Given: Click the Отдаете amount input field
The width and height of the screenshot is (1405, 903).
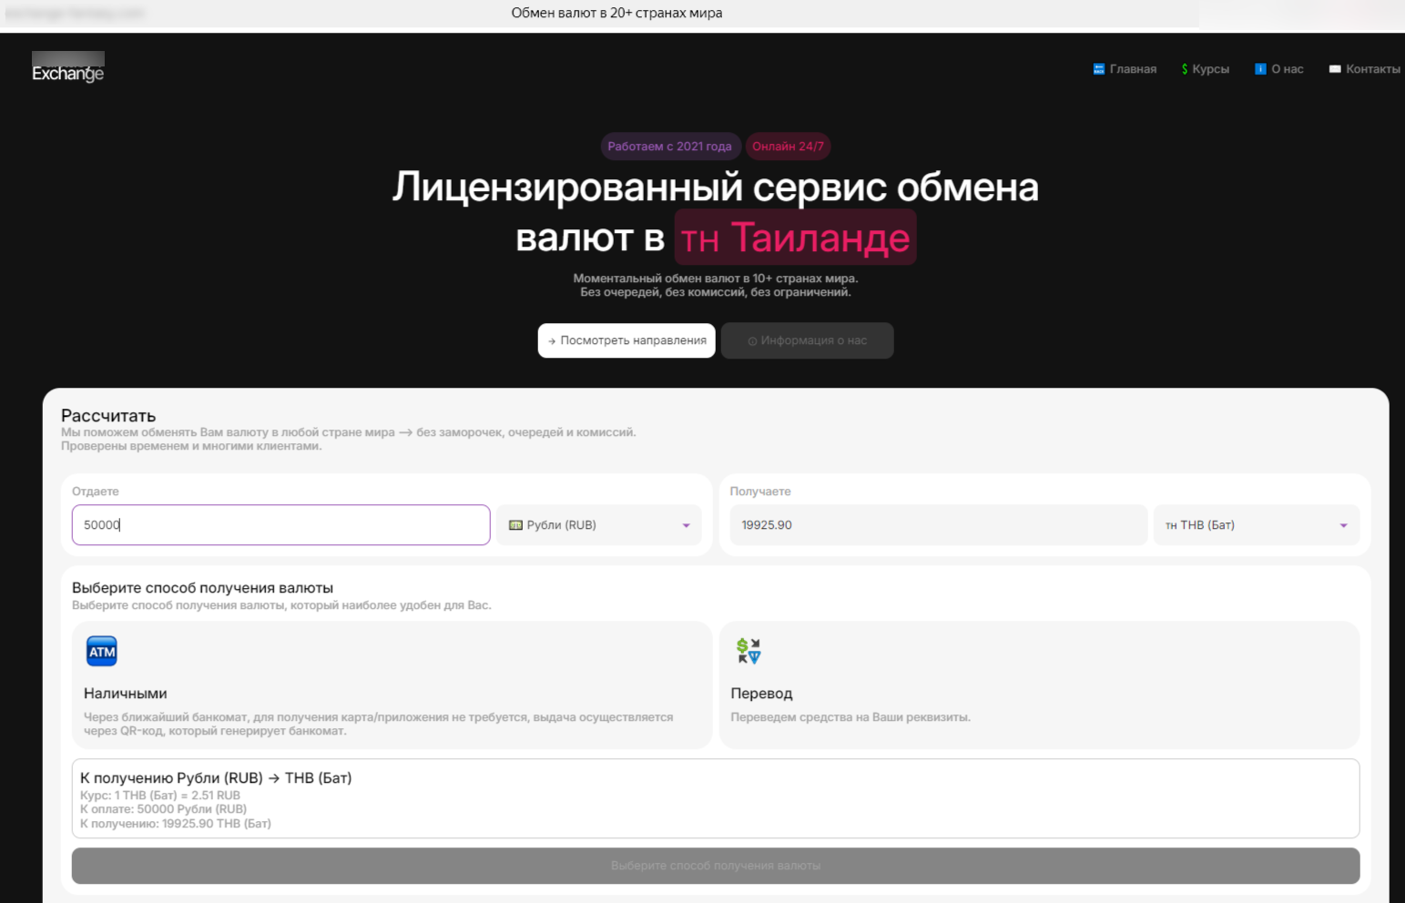Looking at the screenshot, I should point(280,525).
